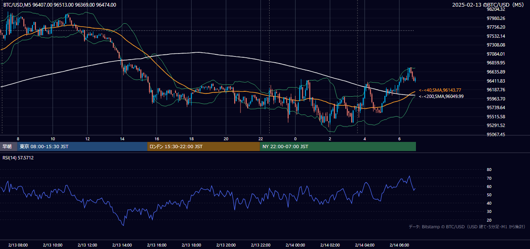Click price axis value 98204.32
Screen dimensions: 530x249
click(x=496, y=9)
